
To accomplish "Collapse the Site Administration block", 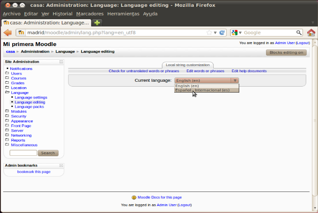I will 61,62.
